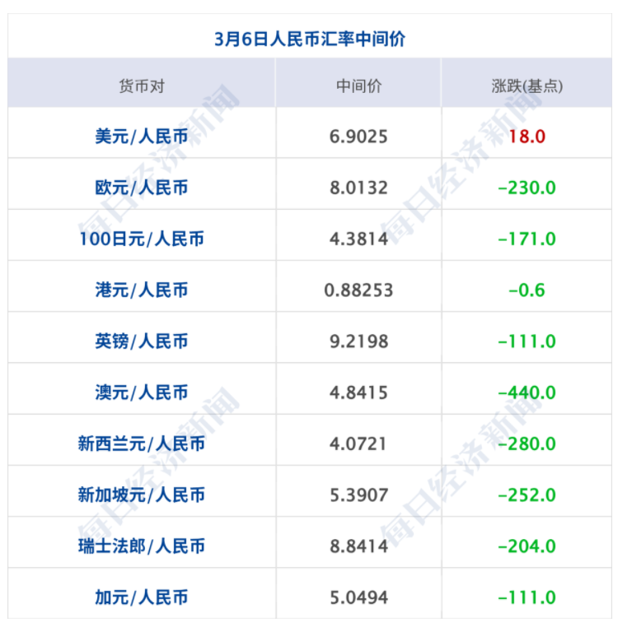
Task: Select the 瑞士法郎/人民币 currency pair
Action: pos(142,546)
